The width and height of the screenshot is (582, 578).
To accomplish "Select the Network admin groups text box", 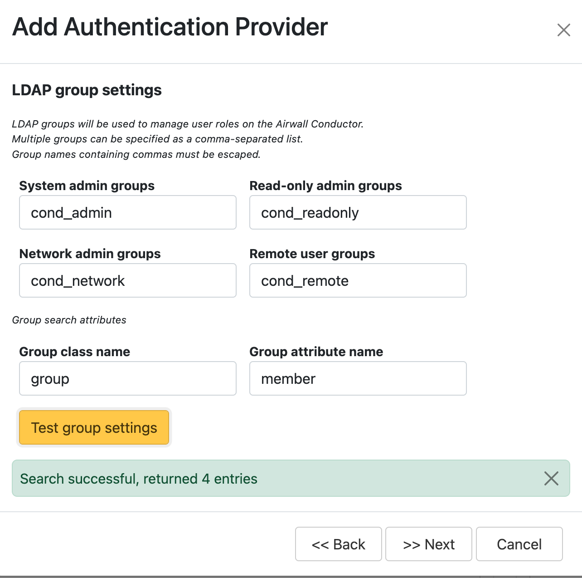I will tap(127, 280).
